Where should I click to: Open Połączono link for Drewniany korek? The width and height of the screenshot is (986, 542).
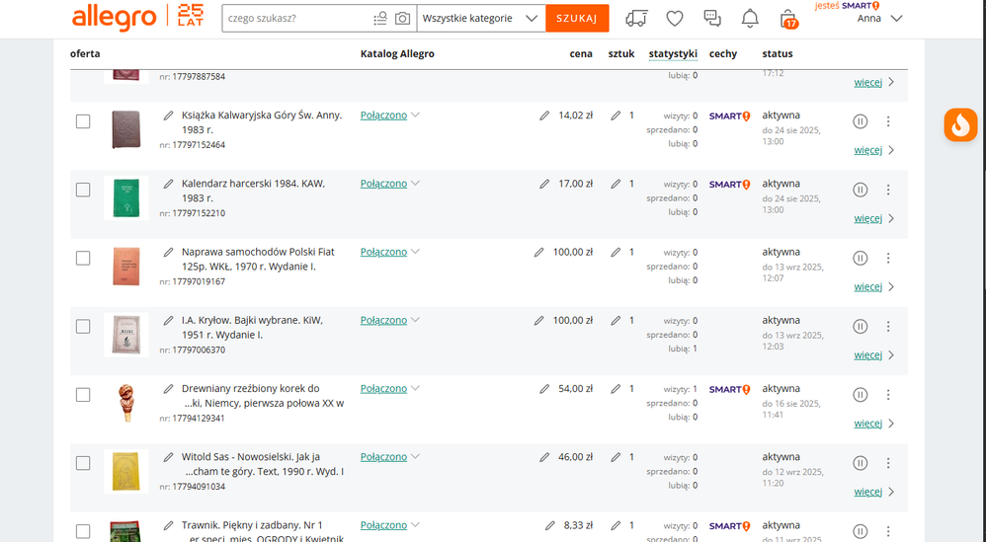pyautogui.click(x=383, y=389)
